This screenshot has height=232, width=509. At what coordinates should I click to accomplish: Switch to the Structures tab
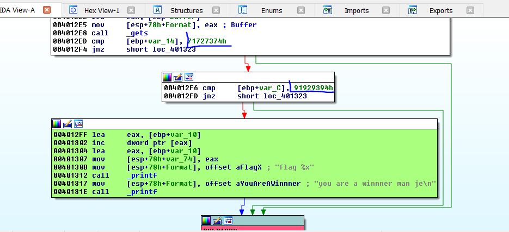pos(186,10)
